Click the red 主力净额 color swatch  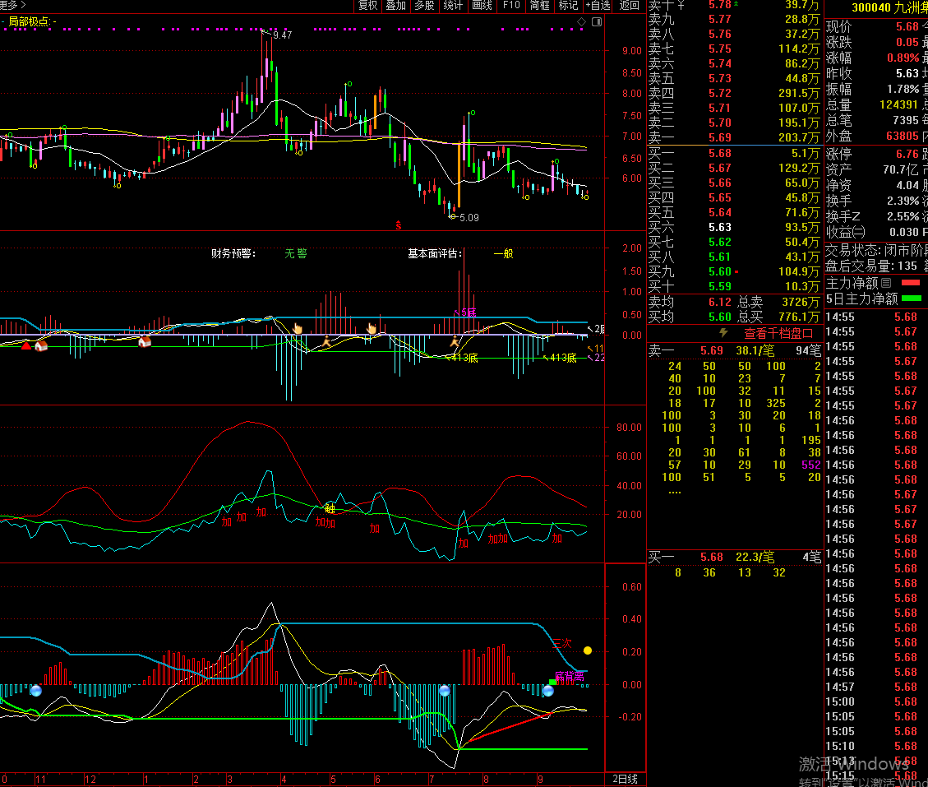coord(911,283)
